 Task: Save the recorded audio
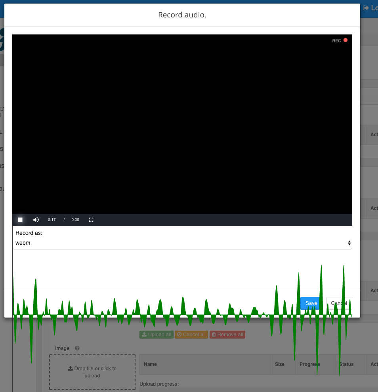[x=310, y=303]
